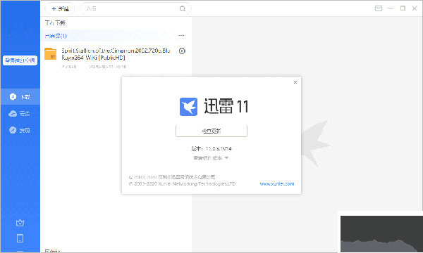The height and width of the screenshot is (253, 423).
Task: Open the Cloud Disk section in sidebar
Action: (20, 113)
